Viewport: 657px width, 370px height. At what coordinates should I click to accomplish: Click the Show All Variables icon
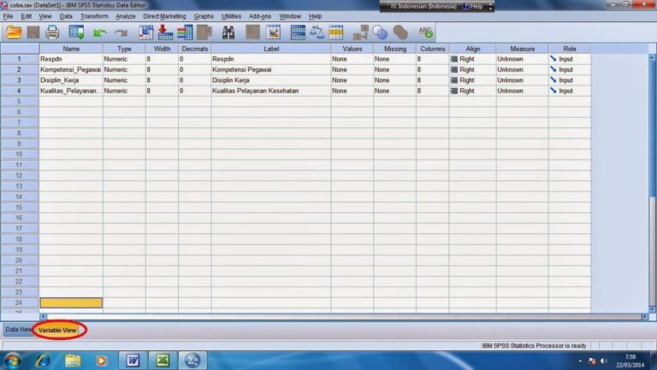(400, 32)
